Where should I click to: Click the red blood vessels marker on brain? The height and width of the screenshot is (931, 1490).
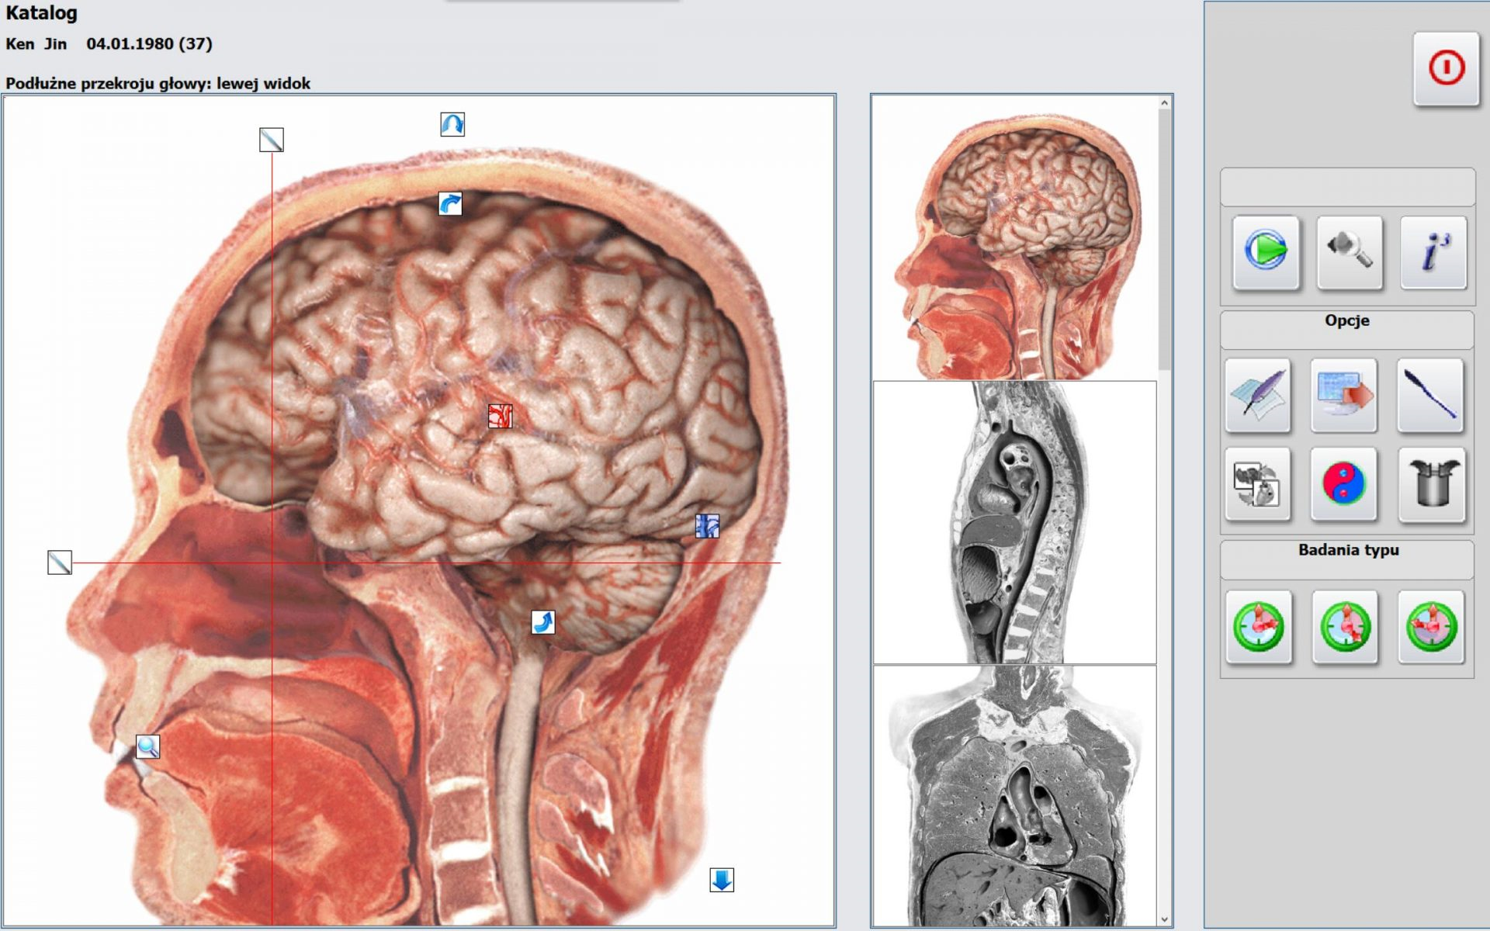500,416
